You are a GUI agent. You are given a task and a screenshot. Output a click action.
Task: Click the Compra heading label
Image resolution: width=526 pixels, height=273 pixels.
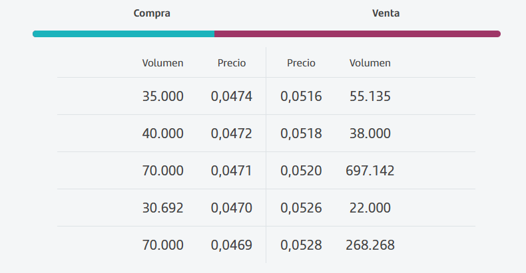pyautogui.click(x=152, y=13)
